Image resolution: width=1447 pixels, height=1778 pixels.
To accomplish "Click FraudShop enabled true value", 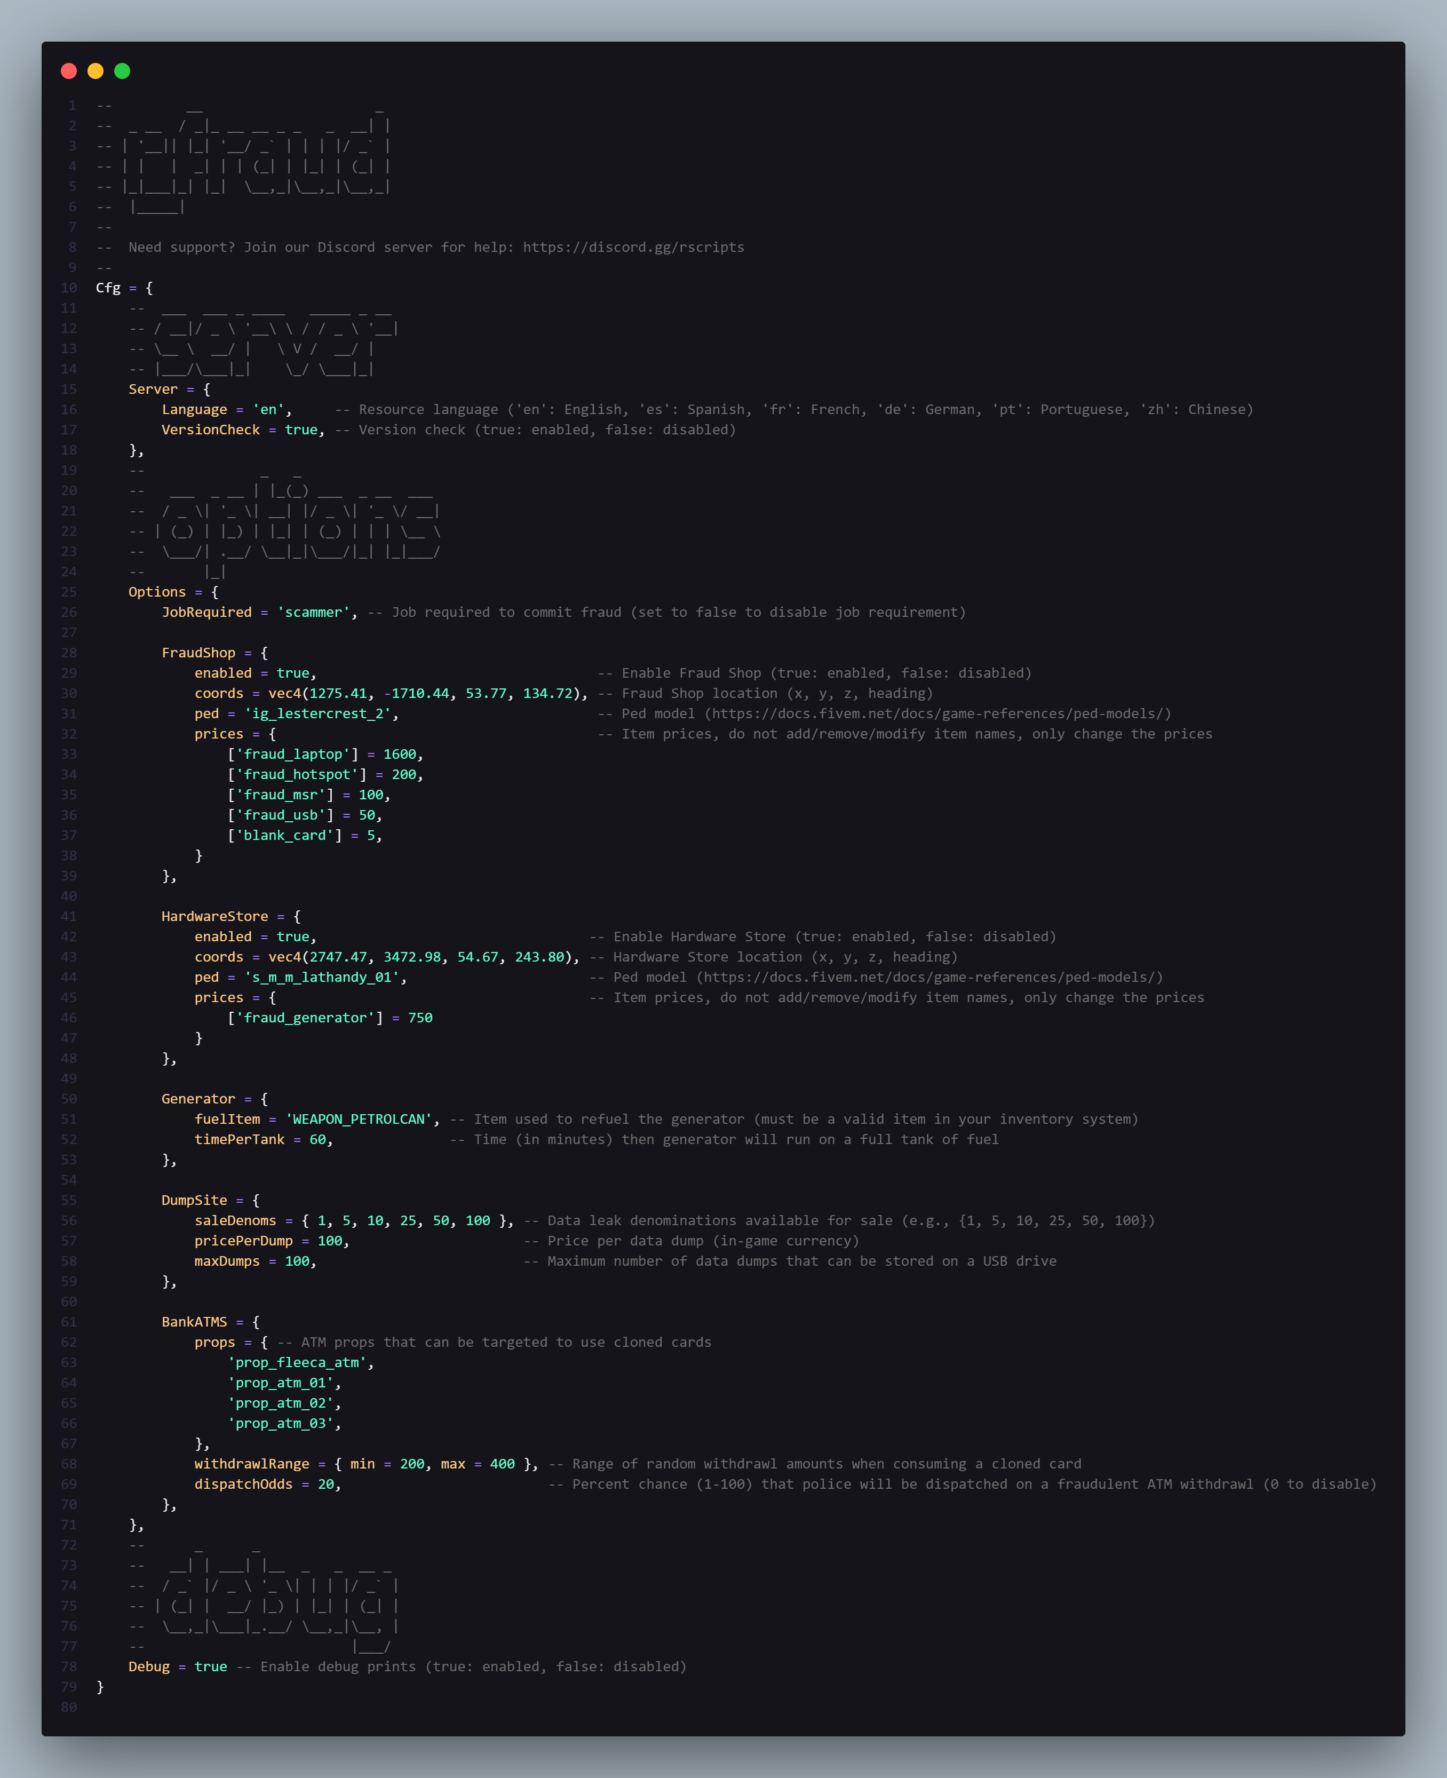I will (x=292, y=673).
